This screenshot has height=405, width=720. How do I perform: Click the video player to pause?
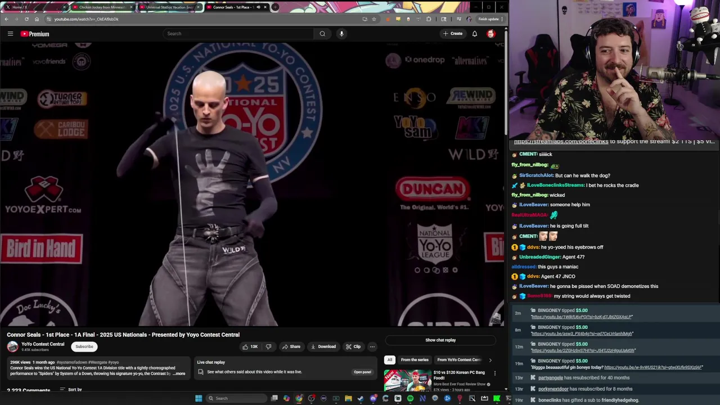[x=251, y=185]
